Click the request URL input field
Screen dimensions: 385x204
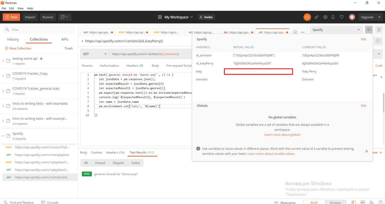[x=150, y=54]
